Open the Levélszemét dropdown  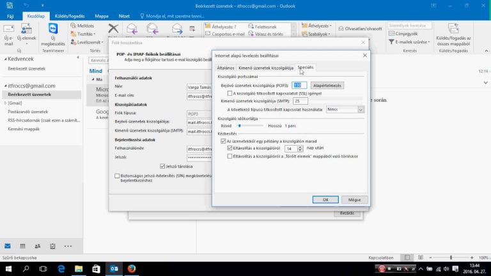(x=87, y=42)
